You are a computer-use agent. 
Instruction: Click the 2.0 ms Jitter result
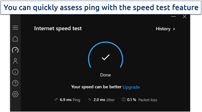104,100
